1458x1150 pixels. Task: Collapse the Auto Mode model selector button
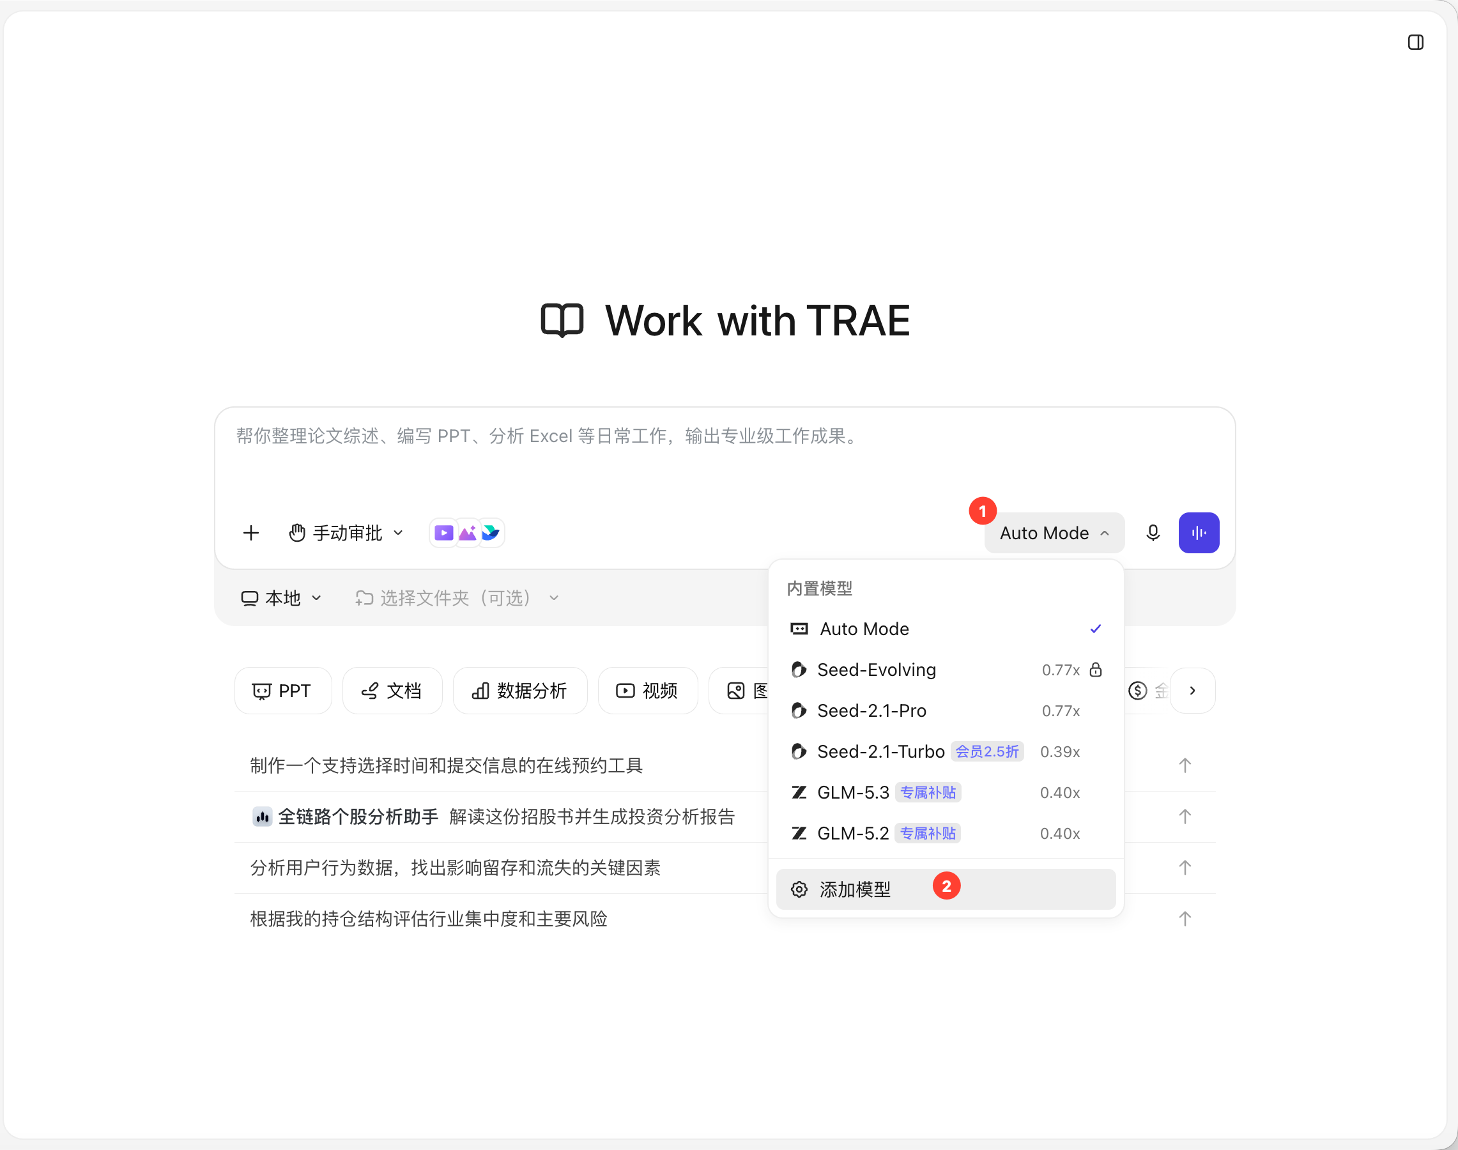coord(1054,533)
